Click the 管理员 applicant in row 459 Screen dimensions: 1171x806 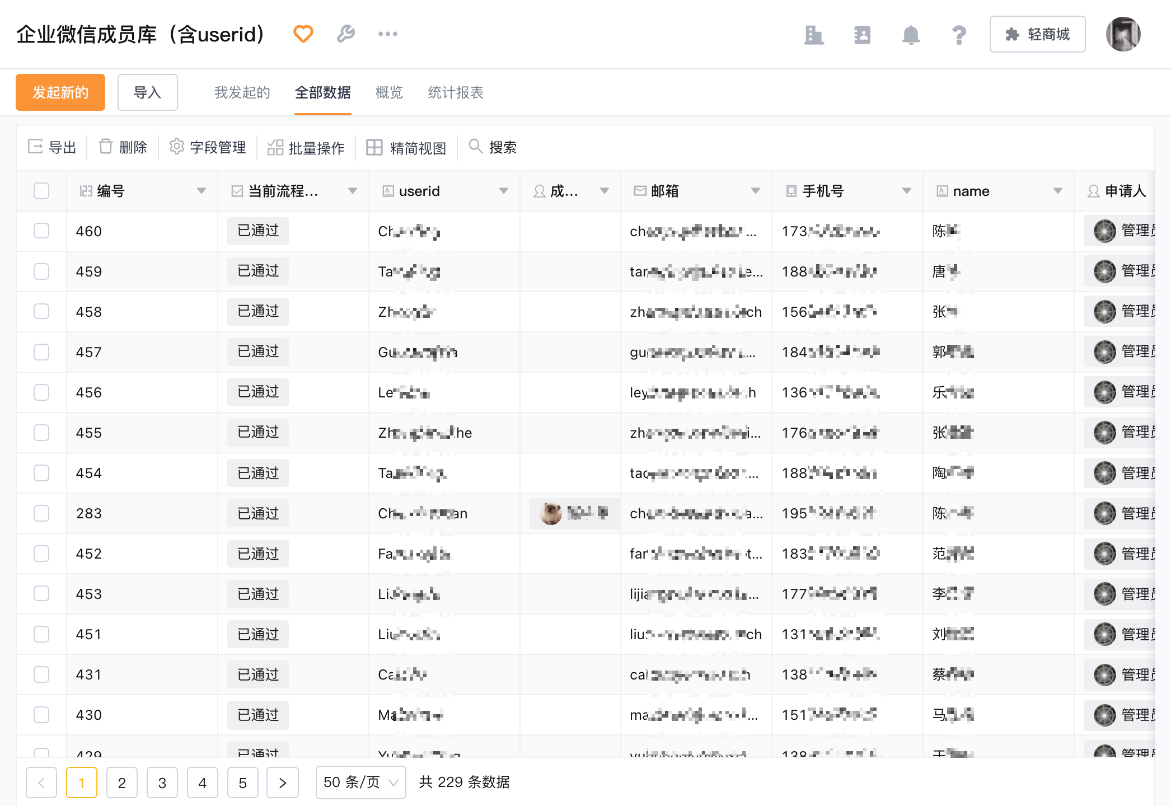pos(1120,271)
